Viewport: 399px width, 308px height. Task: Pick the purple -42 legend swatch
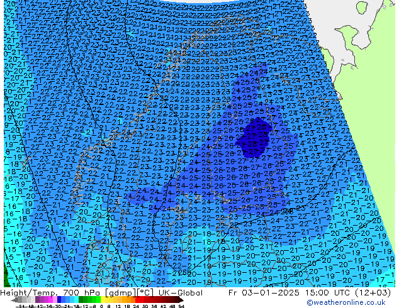pos(37,299)
